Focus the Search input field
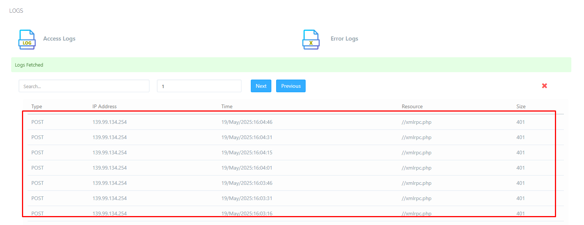 coord(84,86)
